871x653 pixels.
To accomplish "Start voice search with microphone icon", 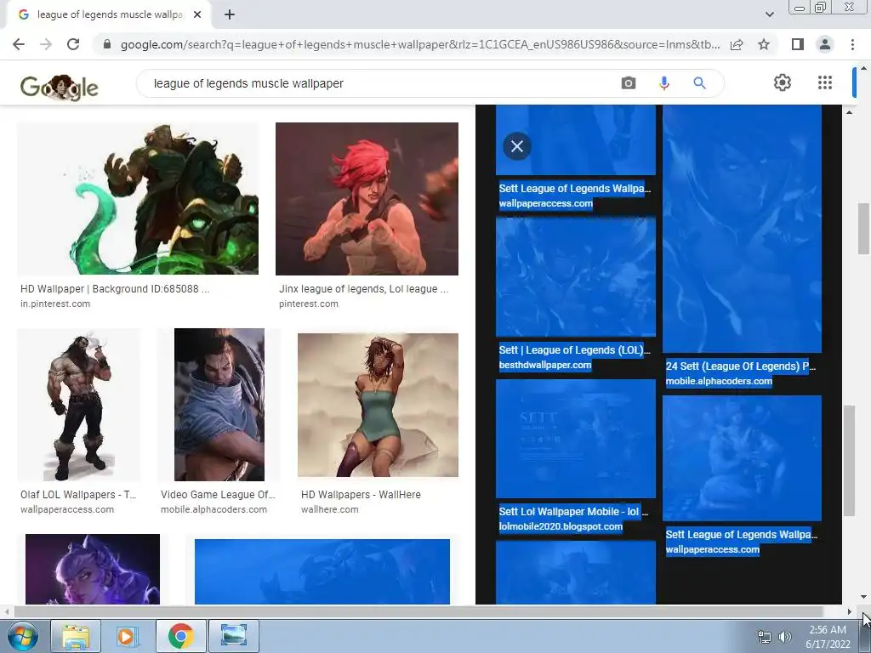I will (x=663, y=83).
